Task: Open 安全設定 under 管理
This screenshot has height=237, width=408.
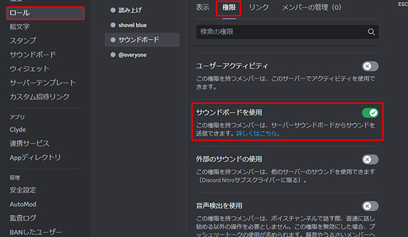Action: 23,190
